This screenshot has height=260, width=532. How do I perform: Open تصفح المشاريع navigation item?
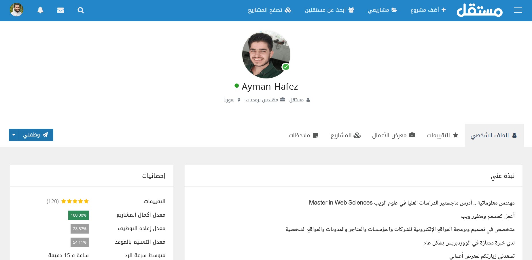coord(270,10)
